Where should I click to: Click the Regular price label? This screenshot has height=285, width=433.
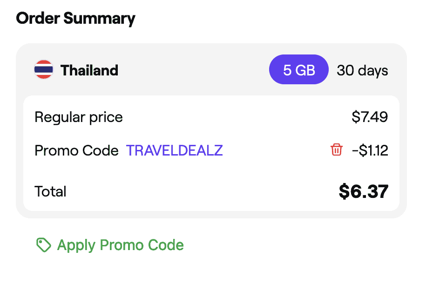[x=79, y=117]
